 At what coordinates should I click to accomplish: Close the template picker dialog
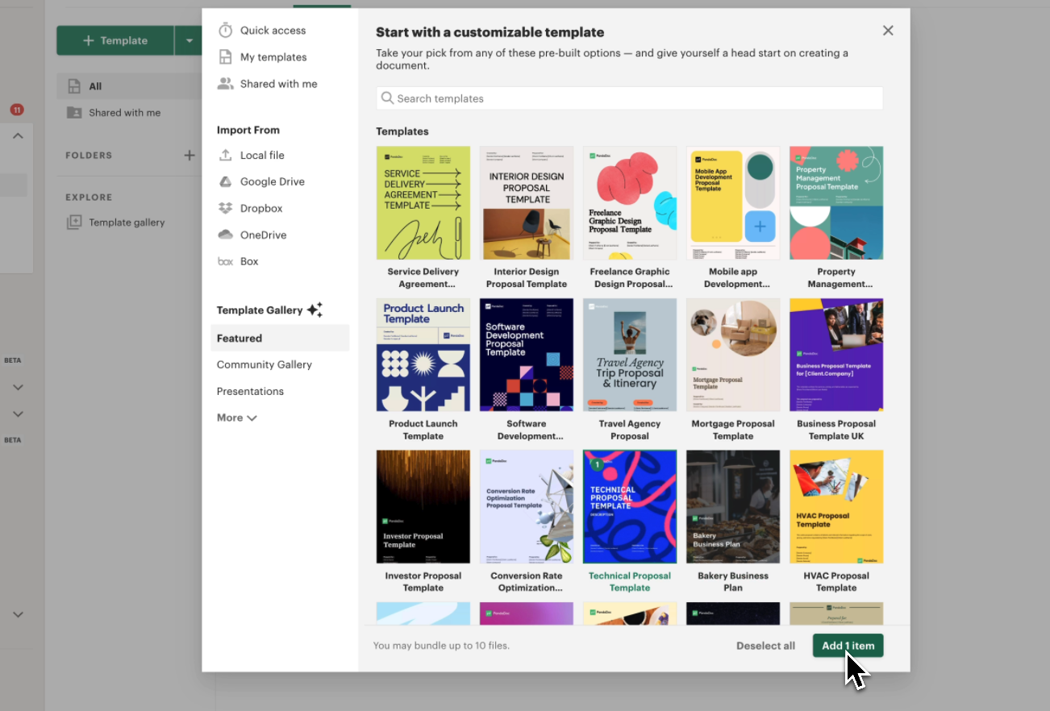888,31
